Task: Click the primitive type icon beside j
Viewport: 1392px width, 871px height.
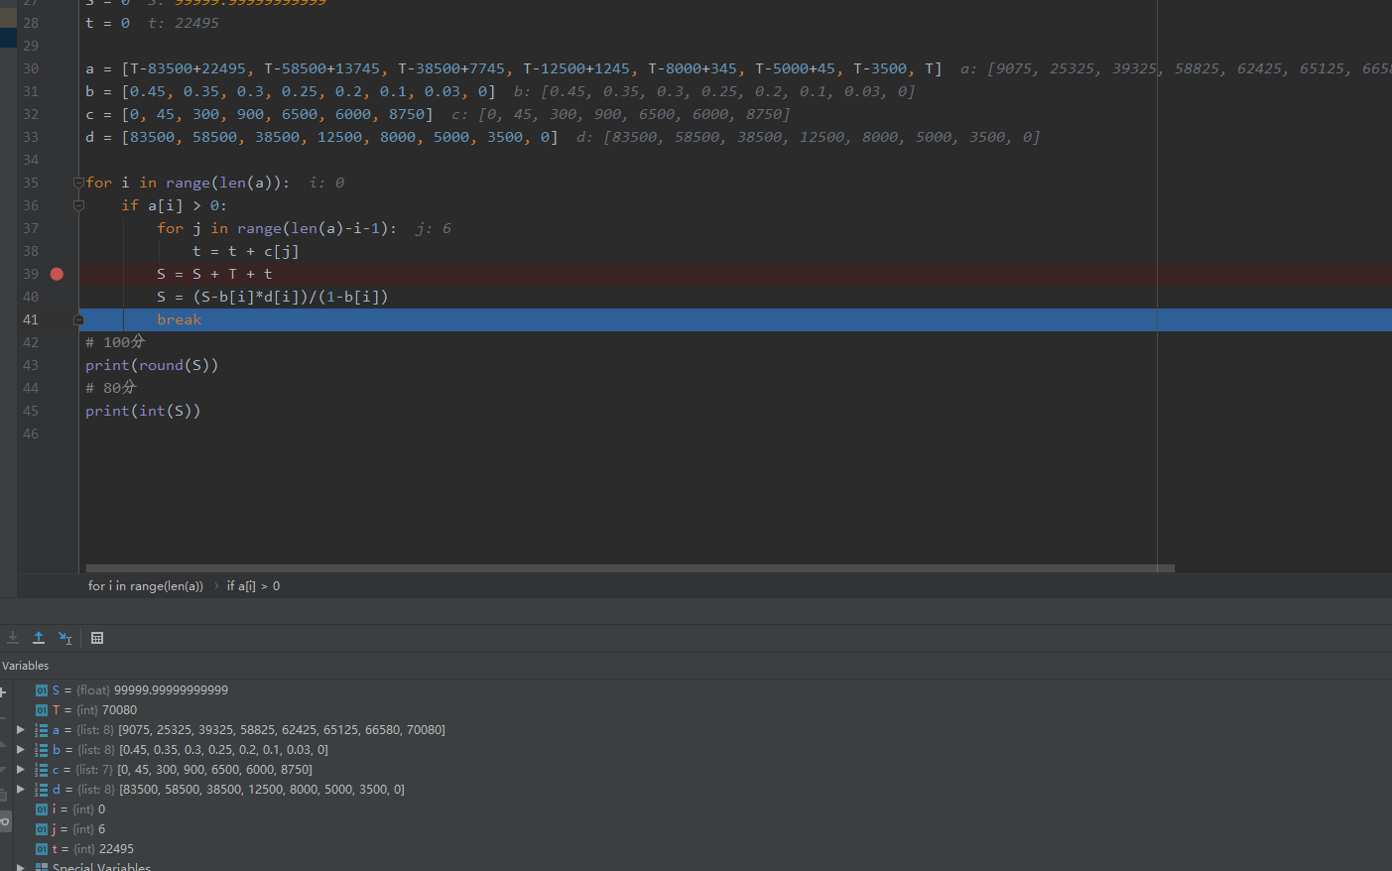Action: 42,828
